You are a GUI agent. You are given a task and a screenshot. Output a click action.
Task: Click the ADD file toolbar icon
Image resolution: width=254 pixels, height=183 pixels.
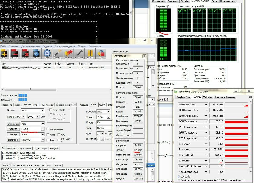coord(4,54)
